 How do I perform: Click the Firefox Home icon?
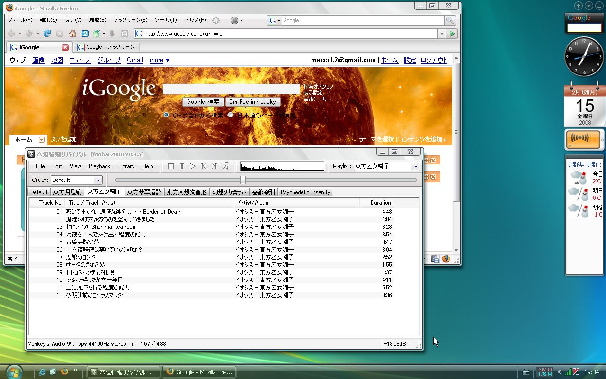coord(72,34)
